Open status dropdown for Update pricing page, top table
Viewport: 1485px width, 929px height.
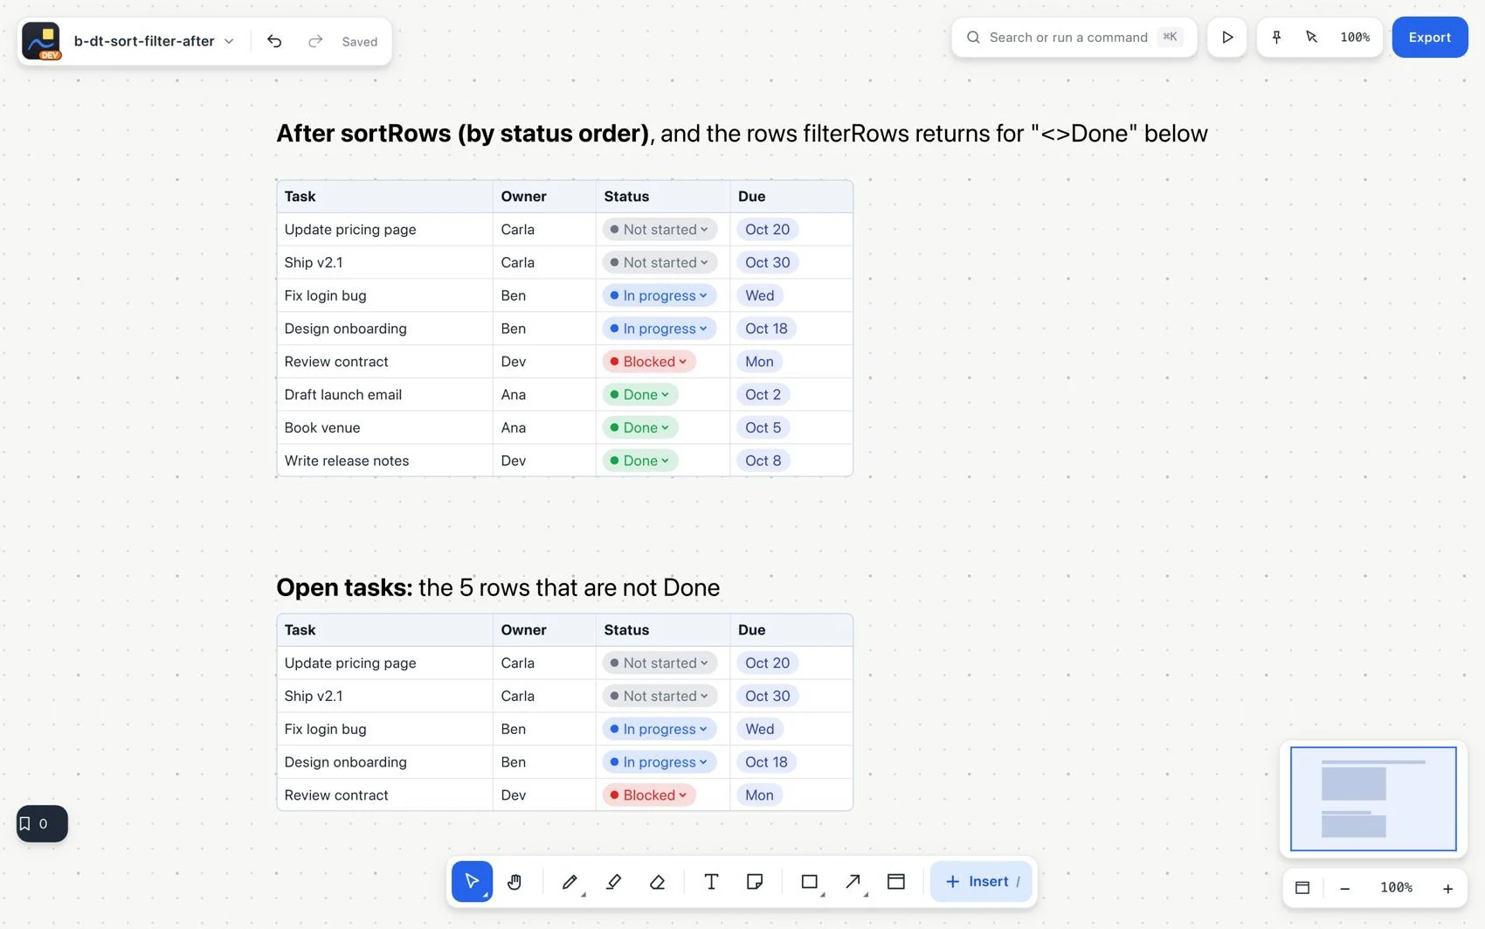[x=660, y=229]
